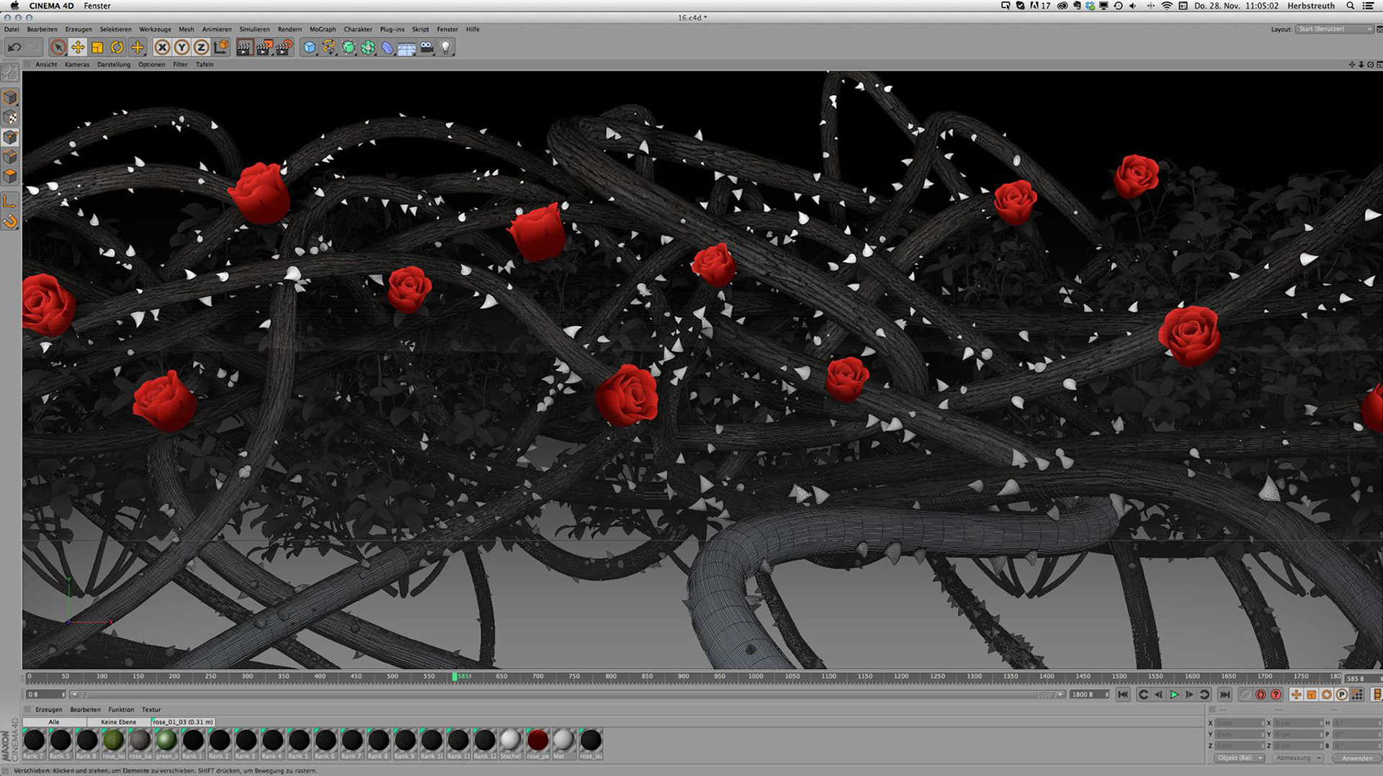
Task: Click the green Play button
Action: point(1174,695)
